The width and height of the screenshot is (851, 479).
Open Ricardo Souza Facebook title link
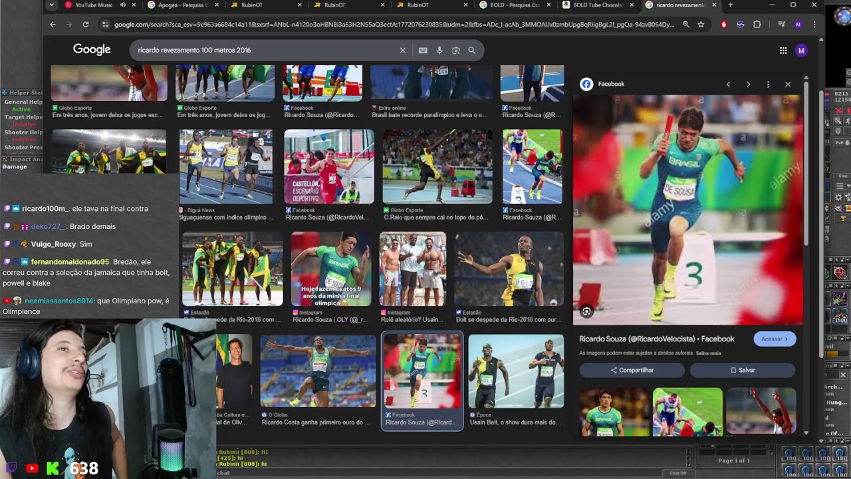(657, 339)
